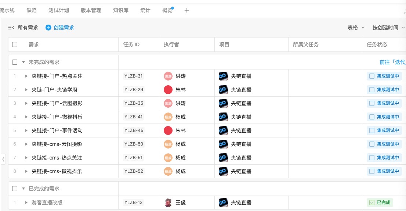This screenshot has width=406, height=211.
Task: Collapse sidebar via 所有需求 list icon
Action: [x=11, y=28]
